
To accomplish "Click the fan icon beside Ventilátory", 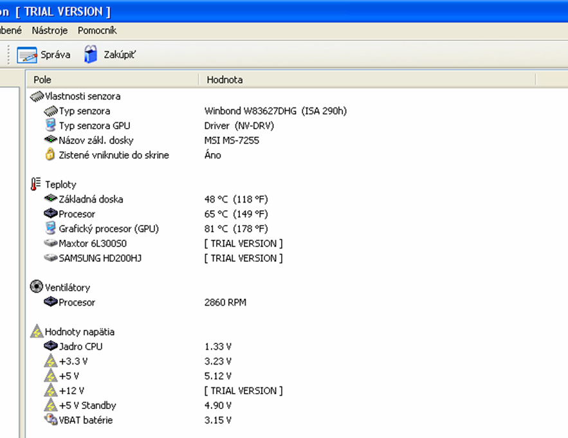I will [x=37, y=287].
